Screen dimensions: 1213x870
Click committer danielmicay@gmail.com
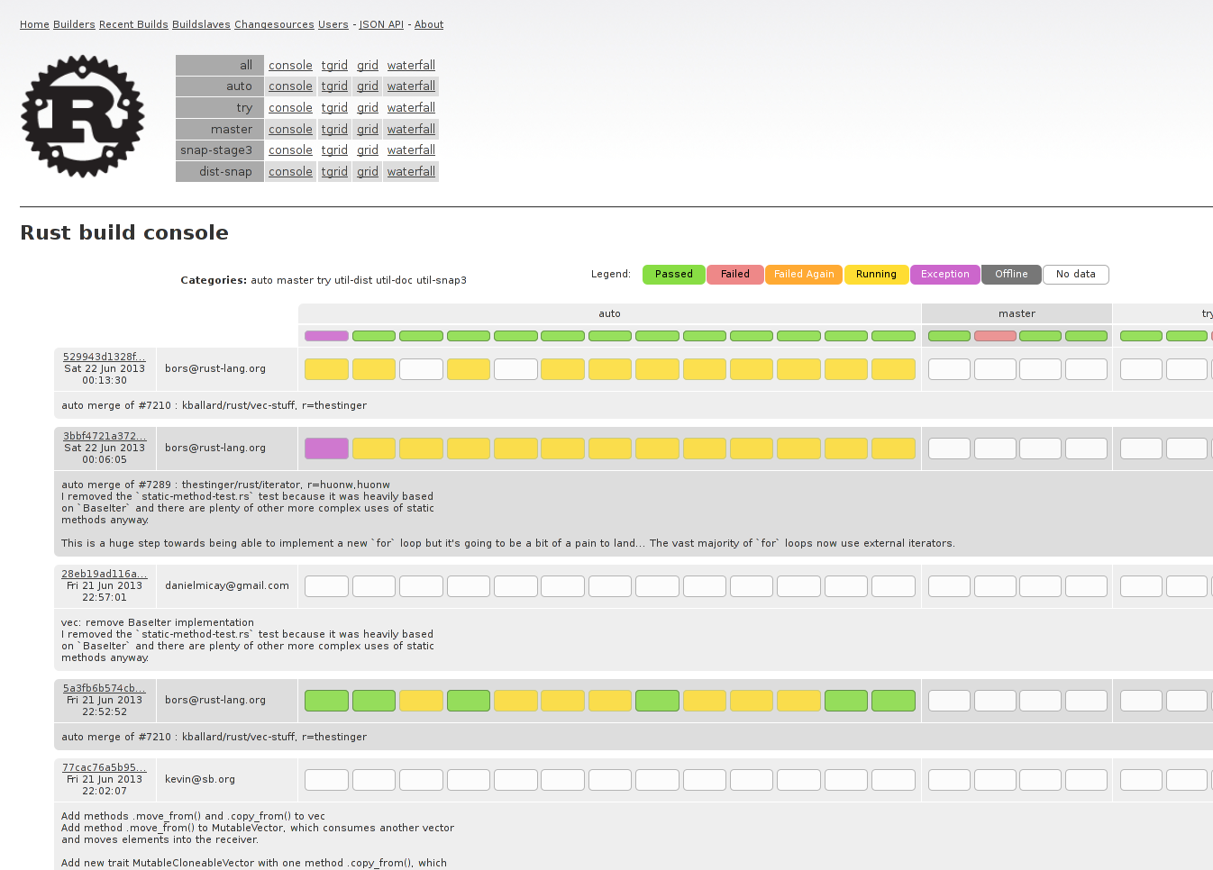pyautogui.click(x=227, y=585)
